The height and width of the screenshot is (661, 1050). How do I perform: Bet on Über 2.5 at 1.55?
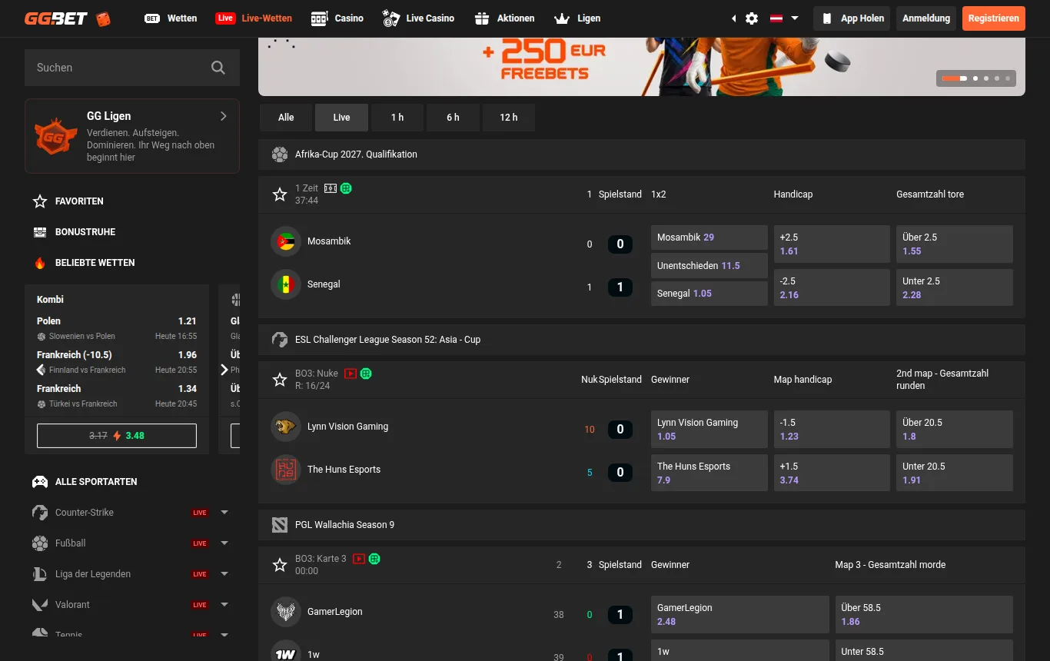coord(955,244)
